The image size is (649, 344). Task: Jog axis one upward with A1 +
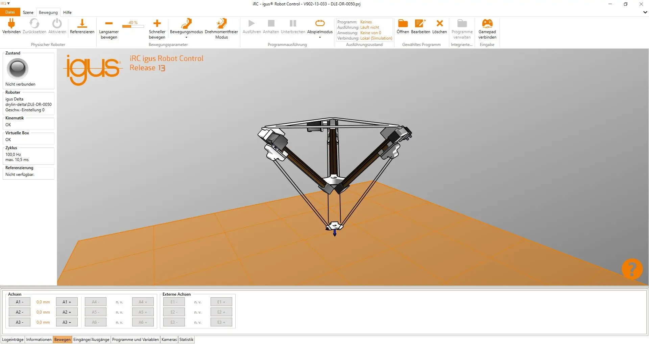coord(66,302)
